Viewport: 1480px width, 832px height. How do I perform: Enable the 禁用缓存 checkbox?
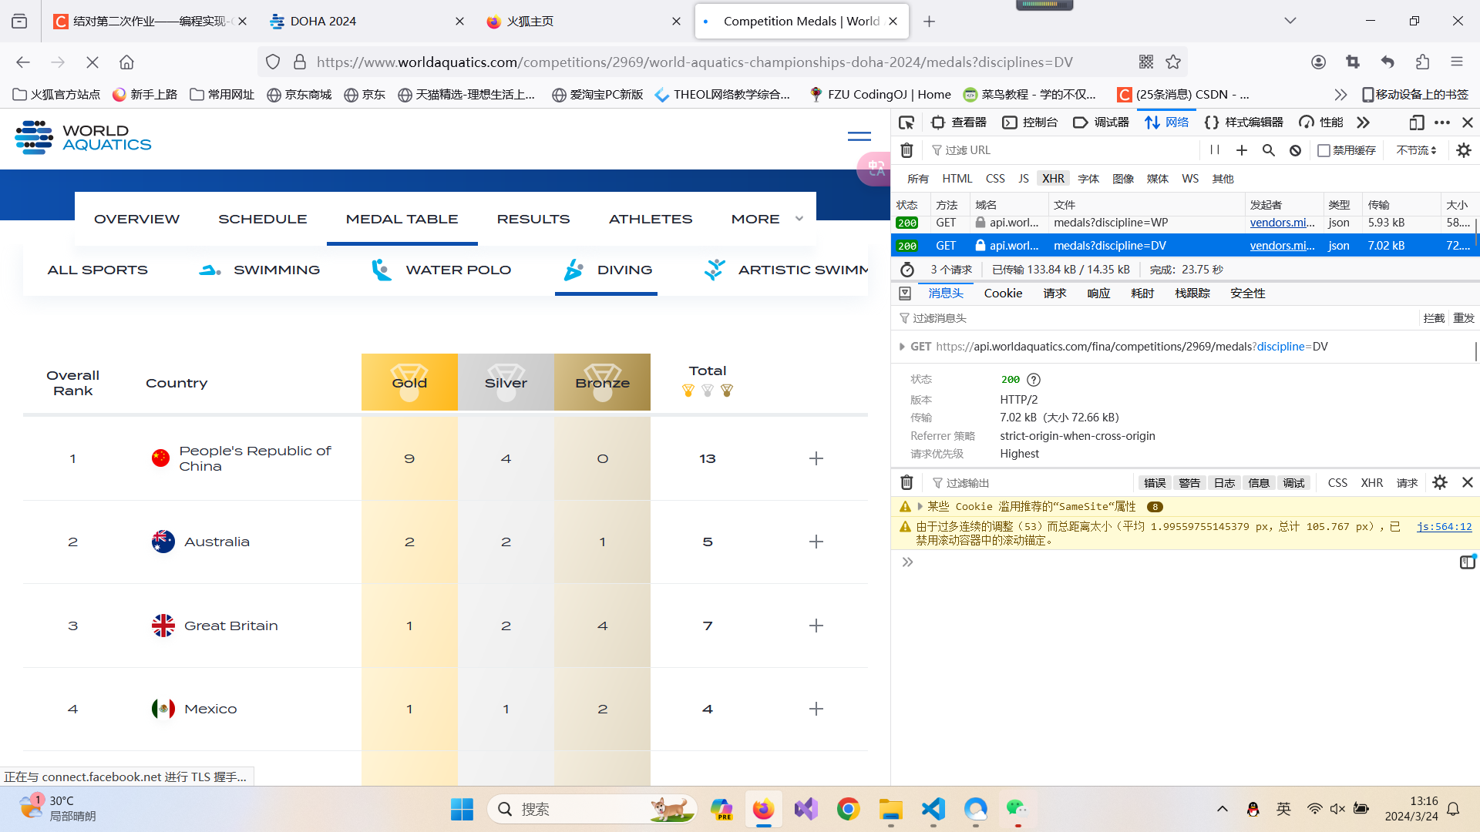click(x=1324, y=150)
